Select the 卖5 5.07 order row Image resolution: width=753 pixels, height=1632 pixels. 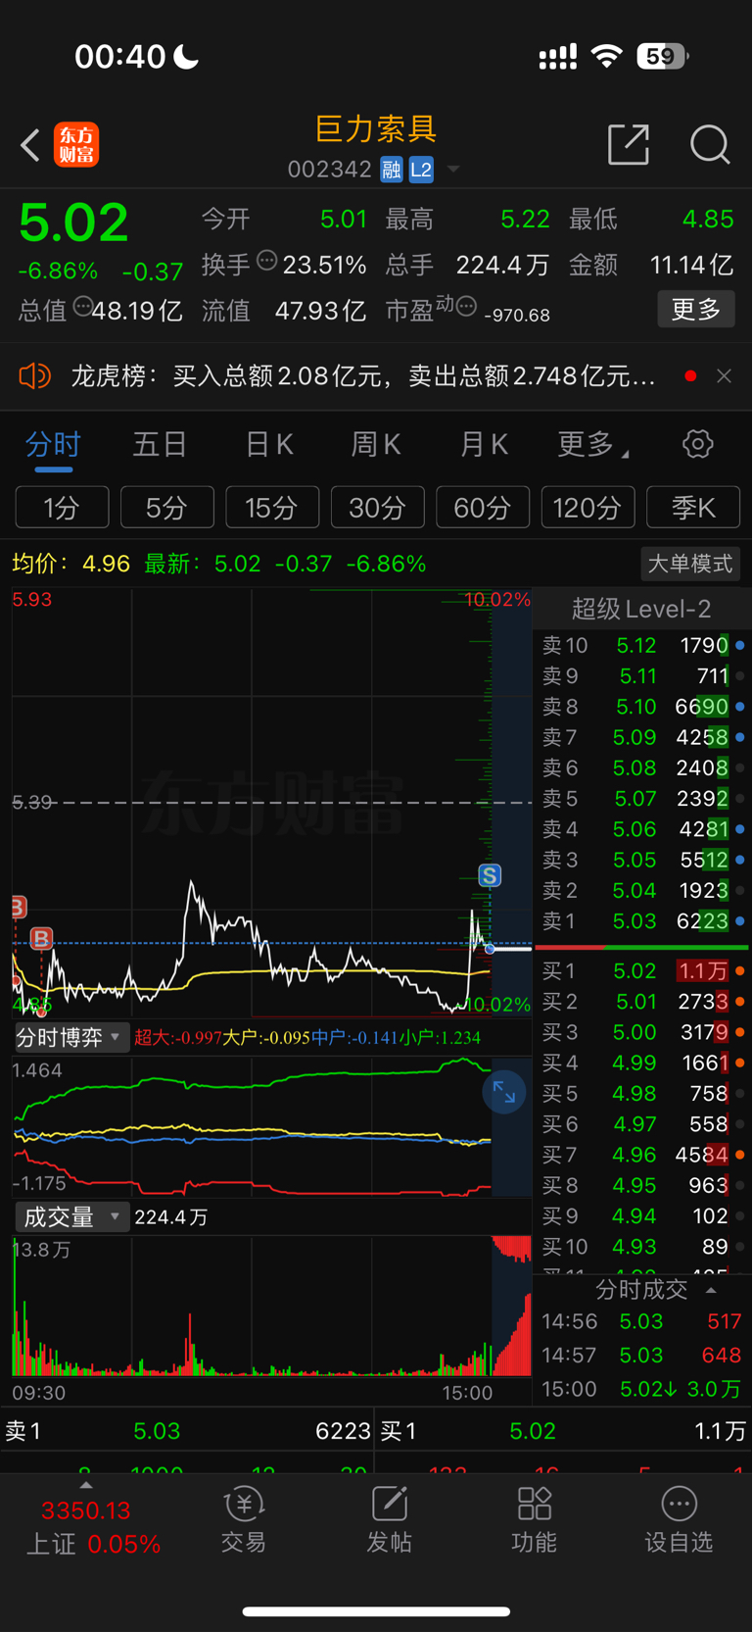click(x=642, y=799)
